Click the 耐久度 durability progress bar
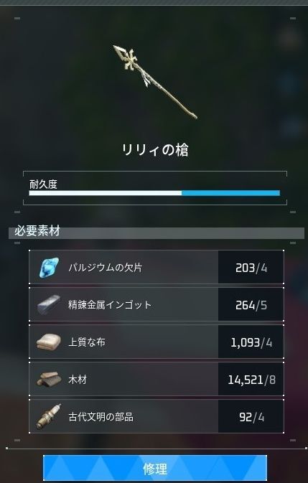Viewport: 308px width, 483px height. click(154, 193)
